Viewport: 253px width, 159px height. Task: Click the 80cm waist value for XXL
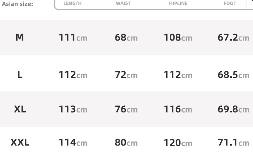click(x=126, y=143)
